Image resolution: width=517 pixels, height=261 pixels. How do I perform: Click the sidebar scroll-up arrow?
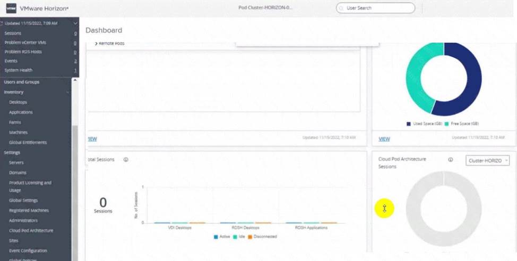tap(75, 80)
